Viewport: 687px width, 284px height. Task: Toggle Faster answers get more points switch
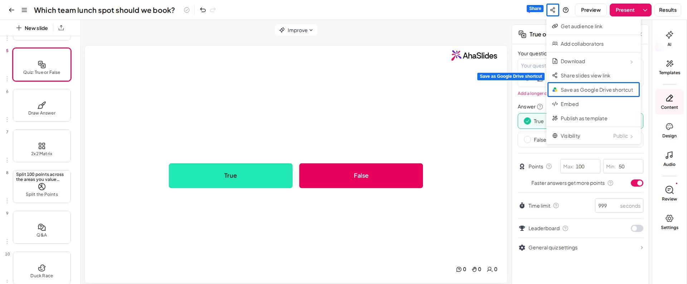(x=637, y=183)
